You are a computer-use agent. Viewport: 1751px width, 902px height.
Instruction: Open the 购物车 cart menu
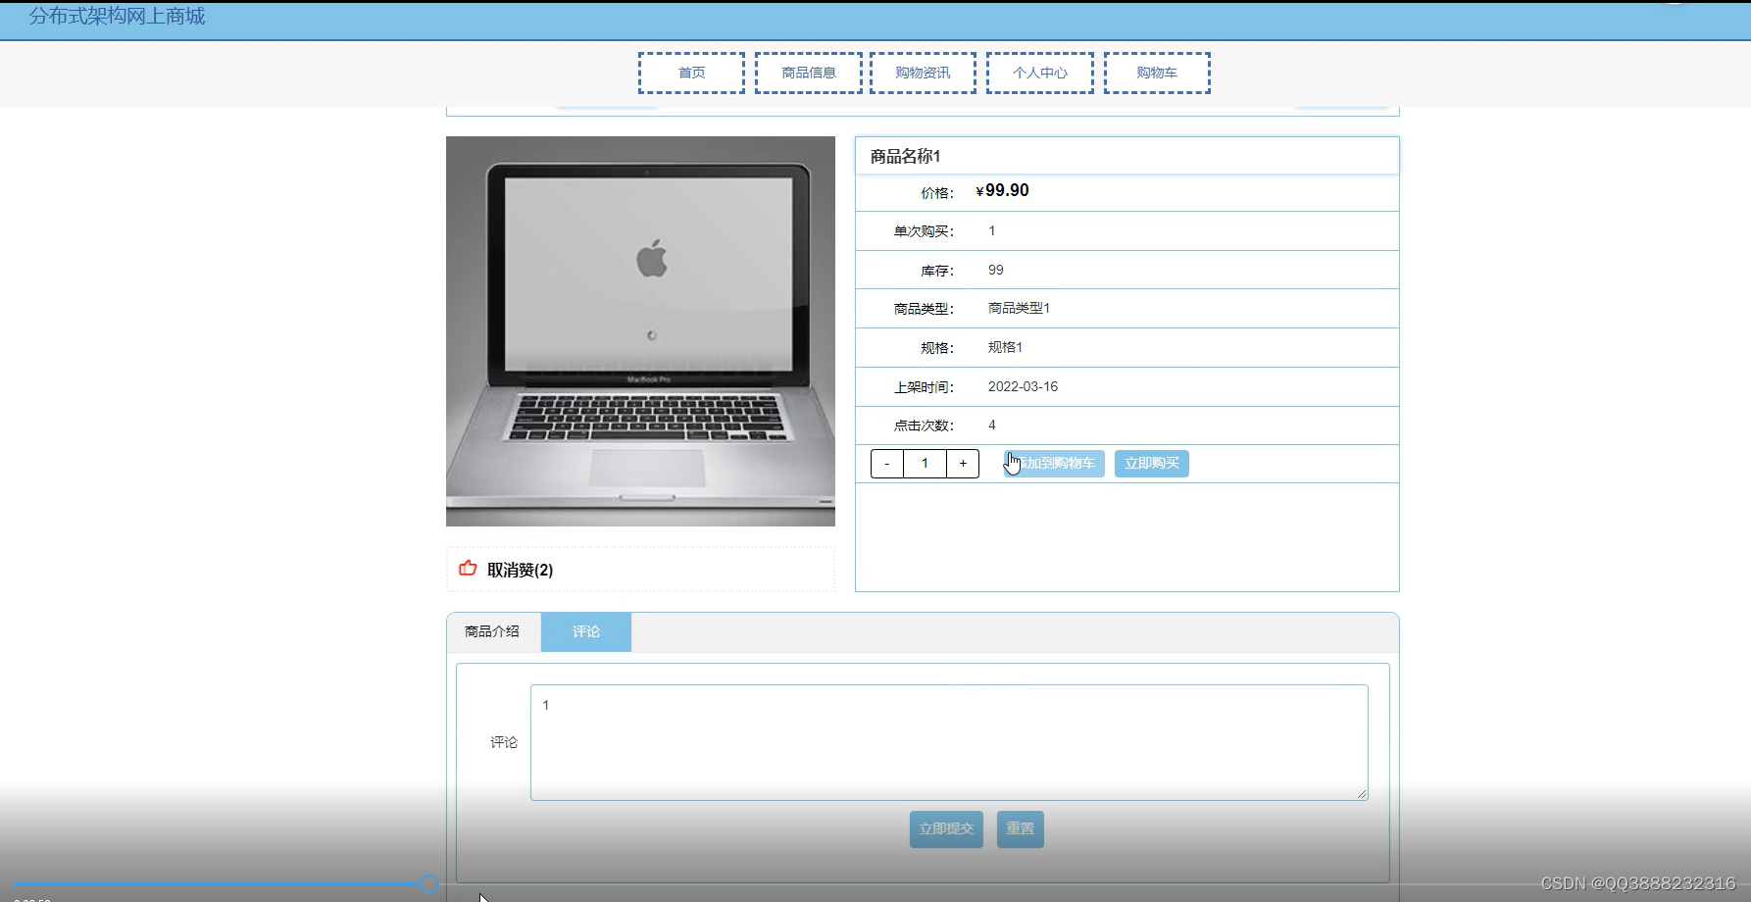(x=1157, y=73)
